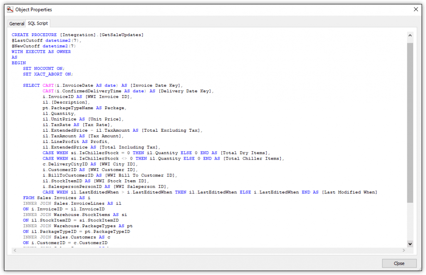The width and height of the screenshot is (426, 275).
Task: Click the vertical scrollbar down arrow
Action: [x=410, y=244]
